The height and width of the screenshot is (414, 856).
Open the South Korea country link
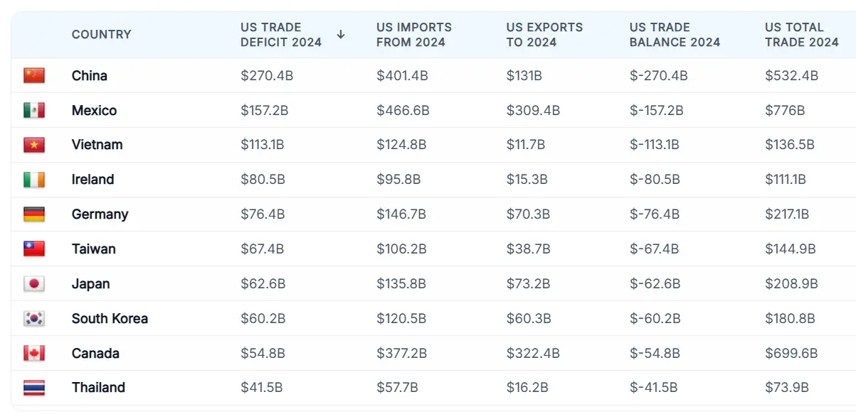(110, 319)
